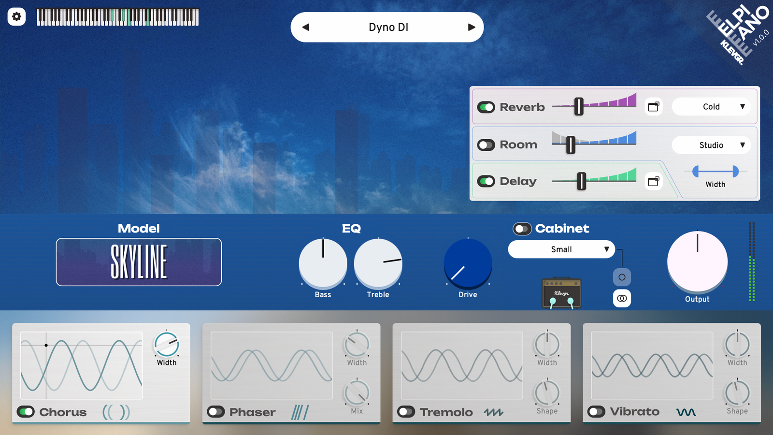Click the Tremolo waveform icon

tap(494, 413)
